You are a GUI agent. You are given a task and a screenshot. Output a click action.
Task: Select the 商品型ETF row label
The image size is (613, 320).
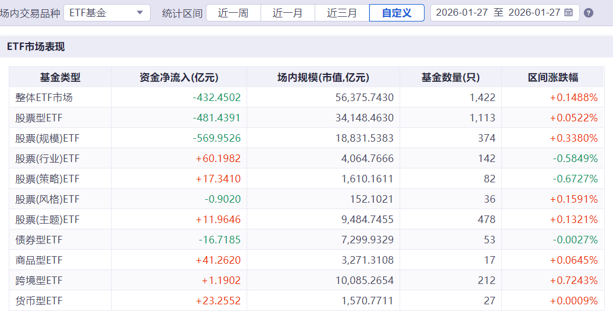[39, 260]
